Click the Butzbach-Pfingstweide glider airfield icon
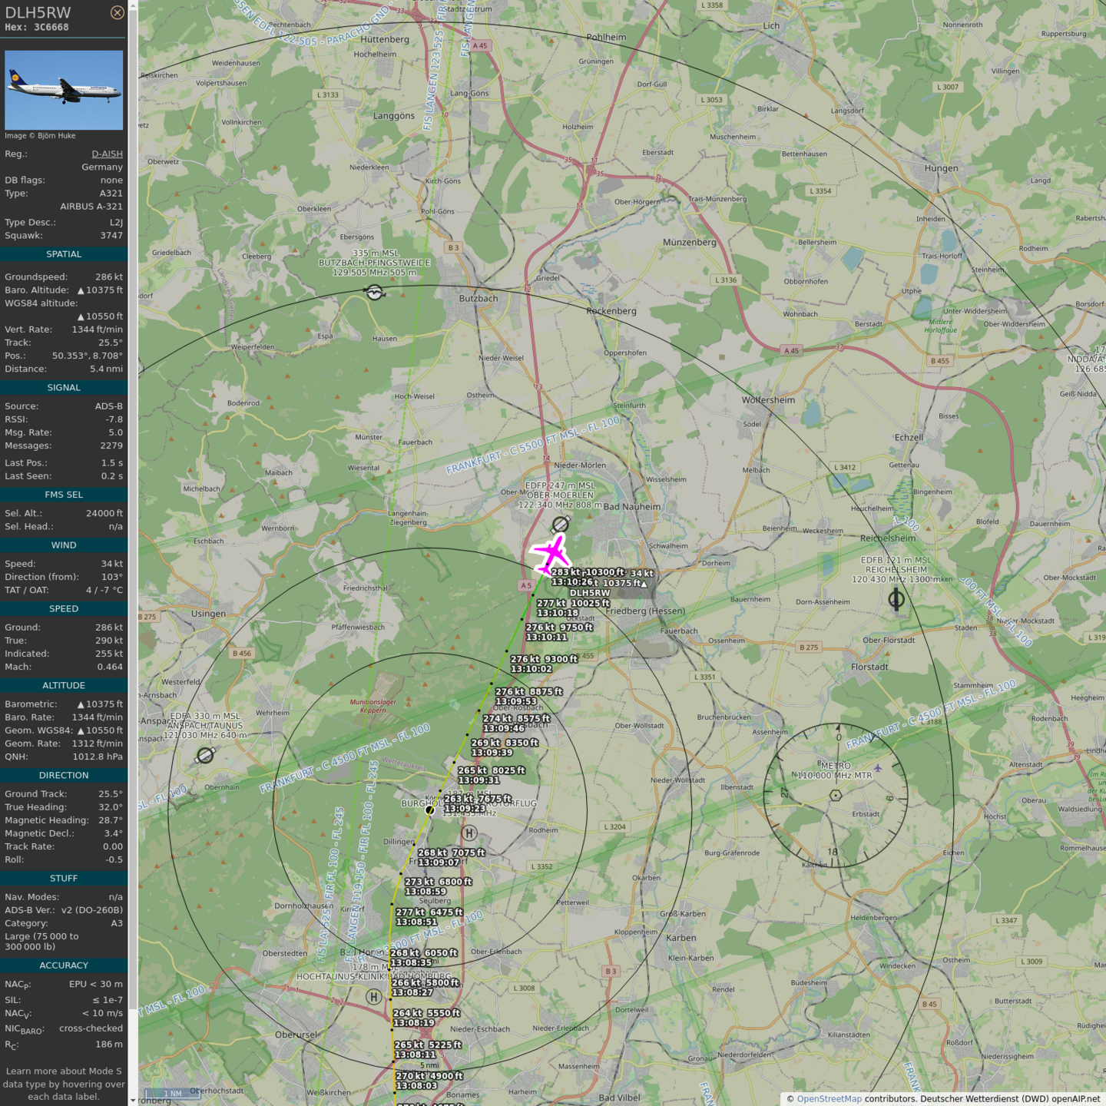Viewport: 1106px width, 1106px height. (x=374, y=293)
